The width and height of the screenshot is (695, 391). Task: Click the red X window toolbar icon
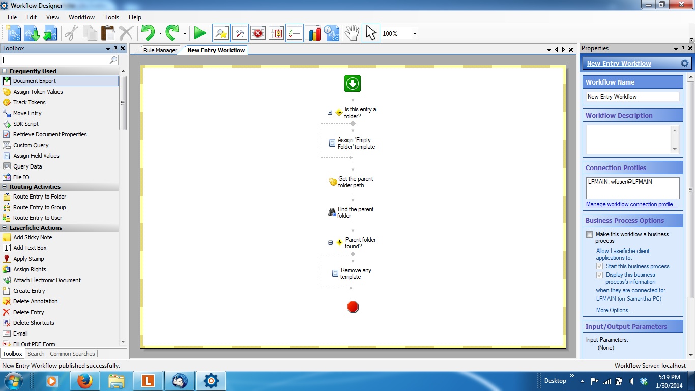coord(258,33)
